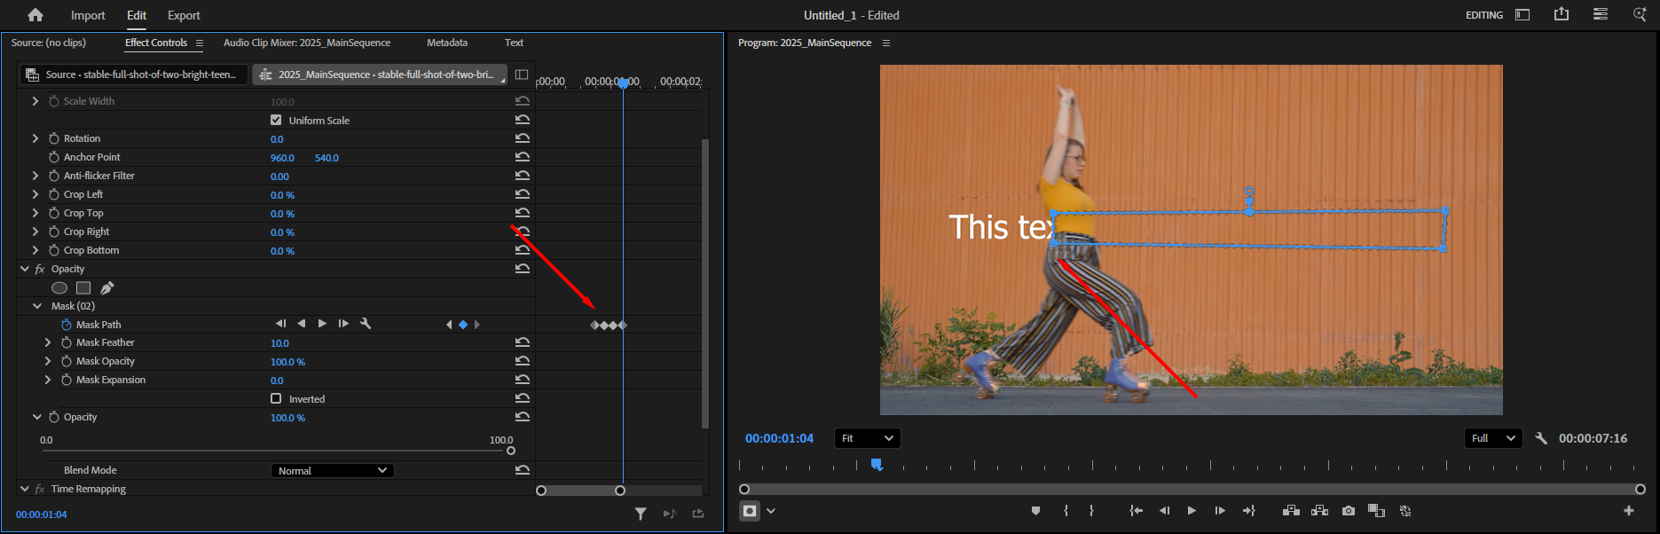Go to next Mask Path keyframe
Screen dimensions: 1660x534
[x=477, y=325]
